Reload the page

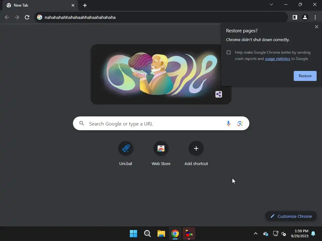(27, 18)
